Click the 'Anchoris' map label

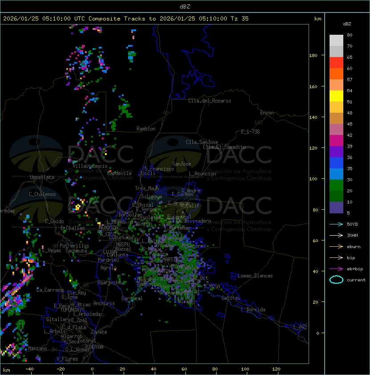click(104, 303)
